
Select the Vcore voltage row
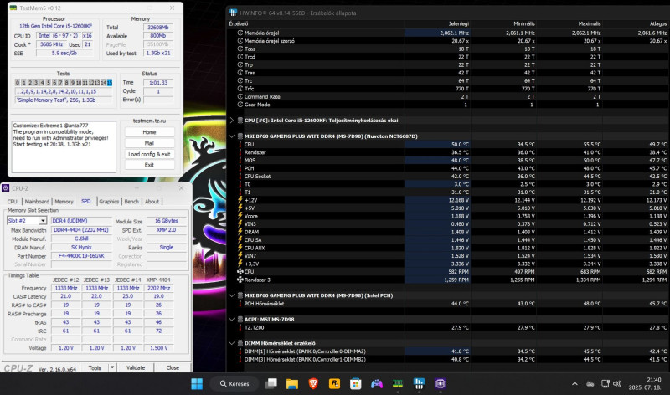(448, 216)
